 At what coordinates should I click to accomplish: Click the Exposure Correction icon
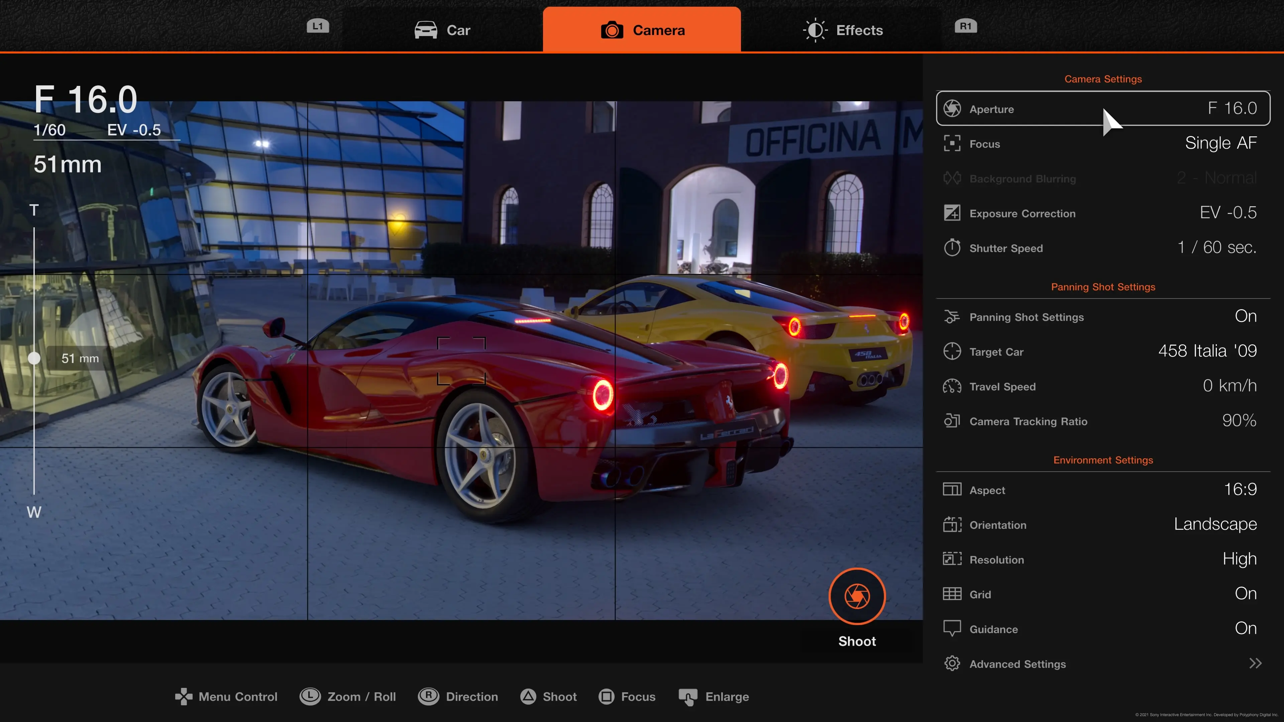[952, 213]
